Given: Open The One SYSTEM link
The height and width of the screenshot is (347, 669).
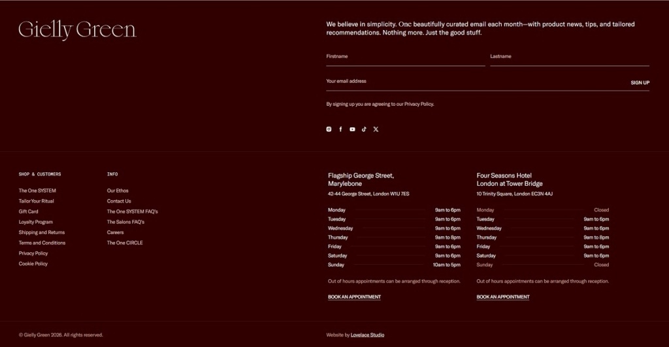Looking at the screenshot, I should 37,190.
